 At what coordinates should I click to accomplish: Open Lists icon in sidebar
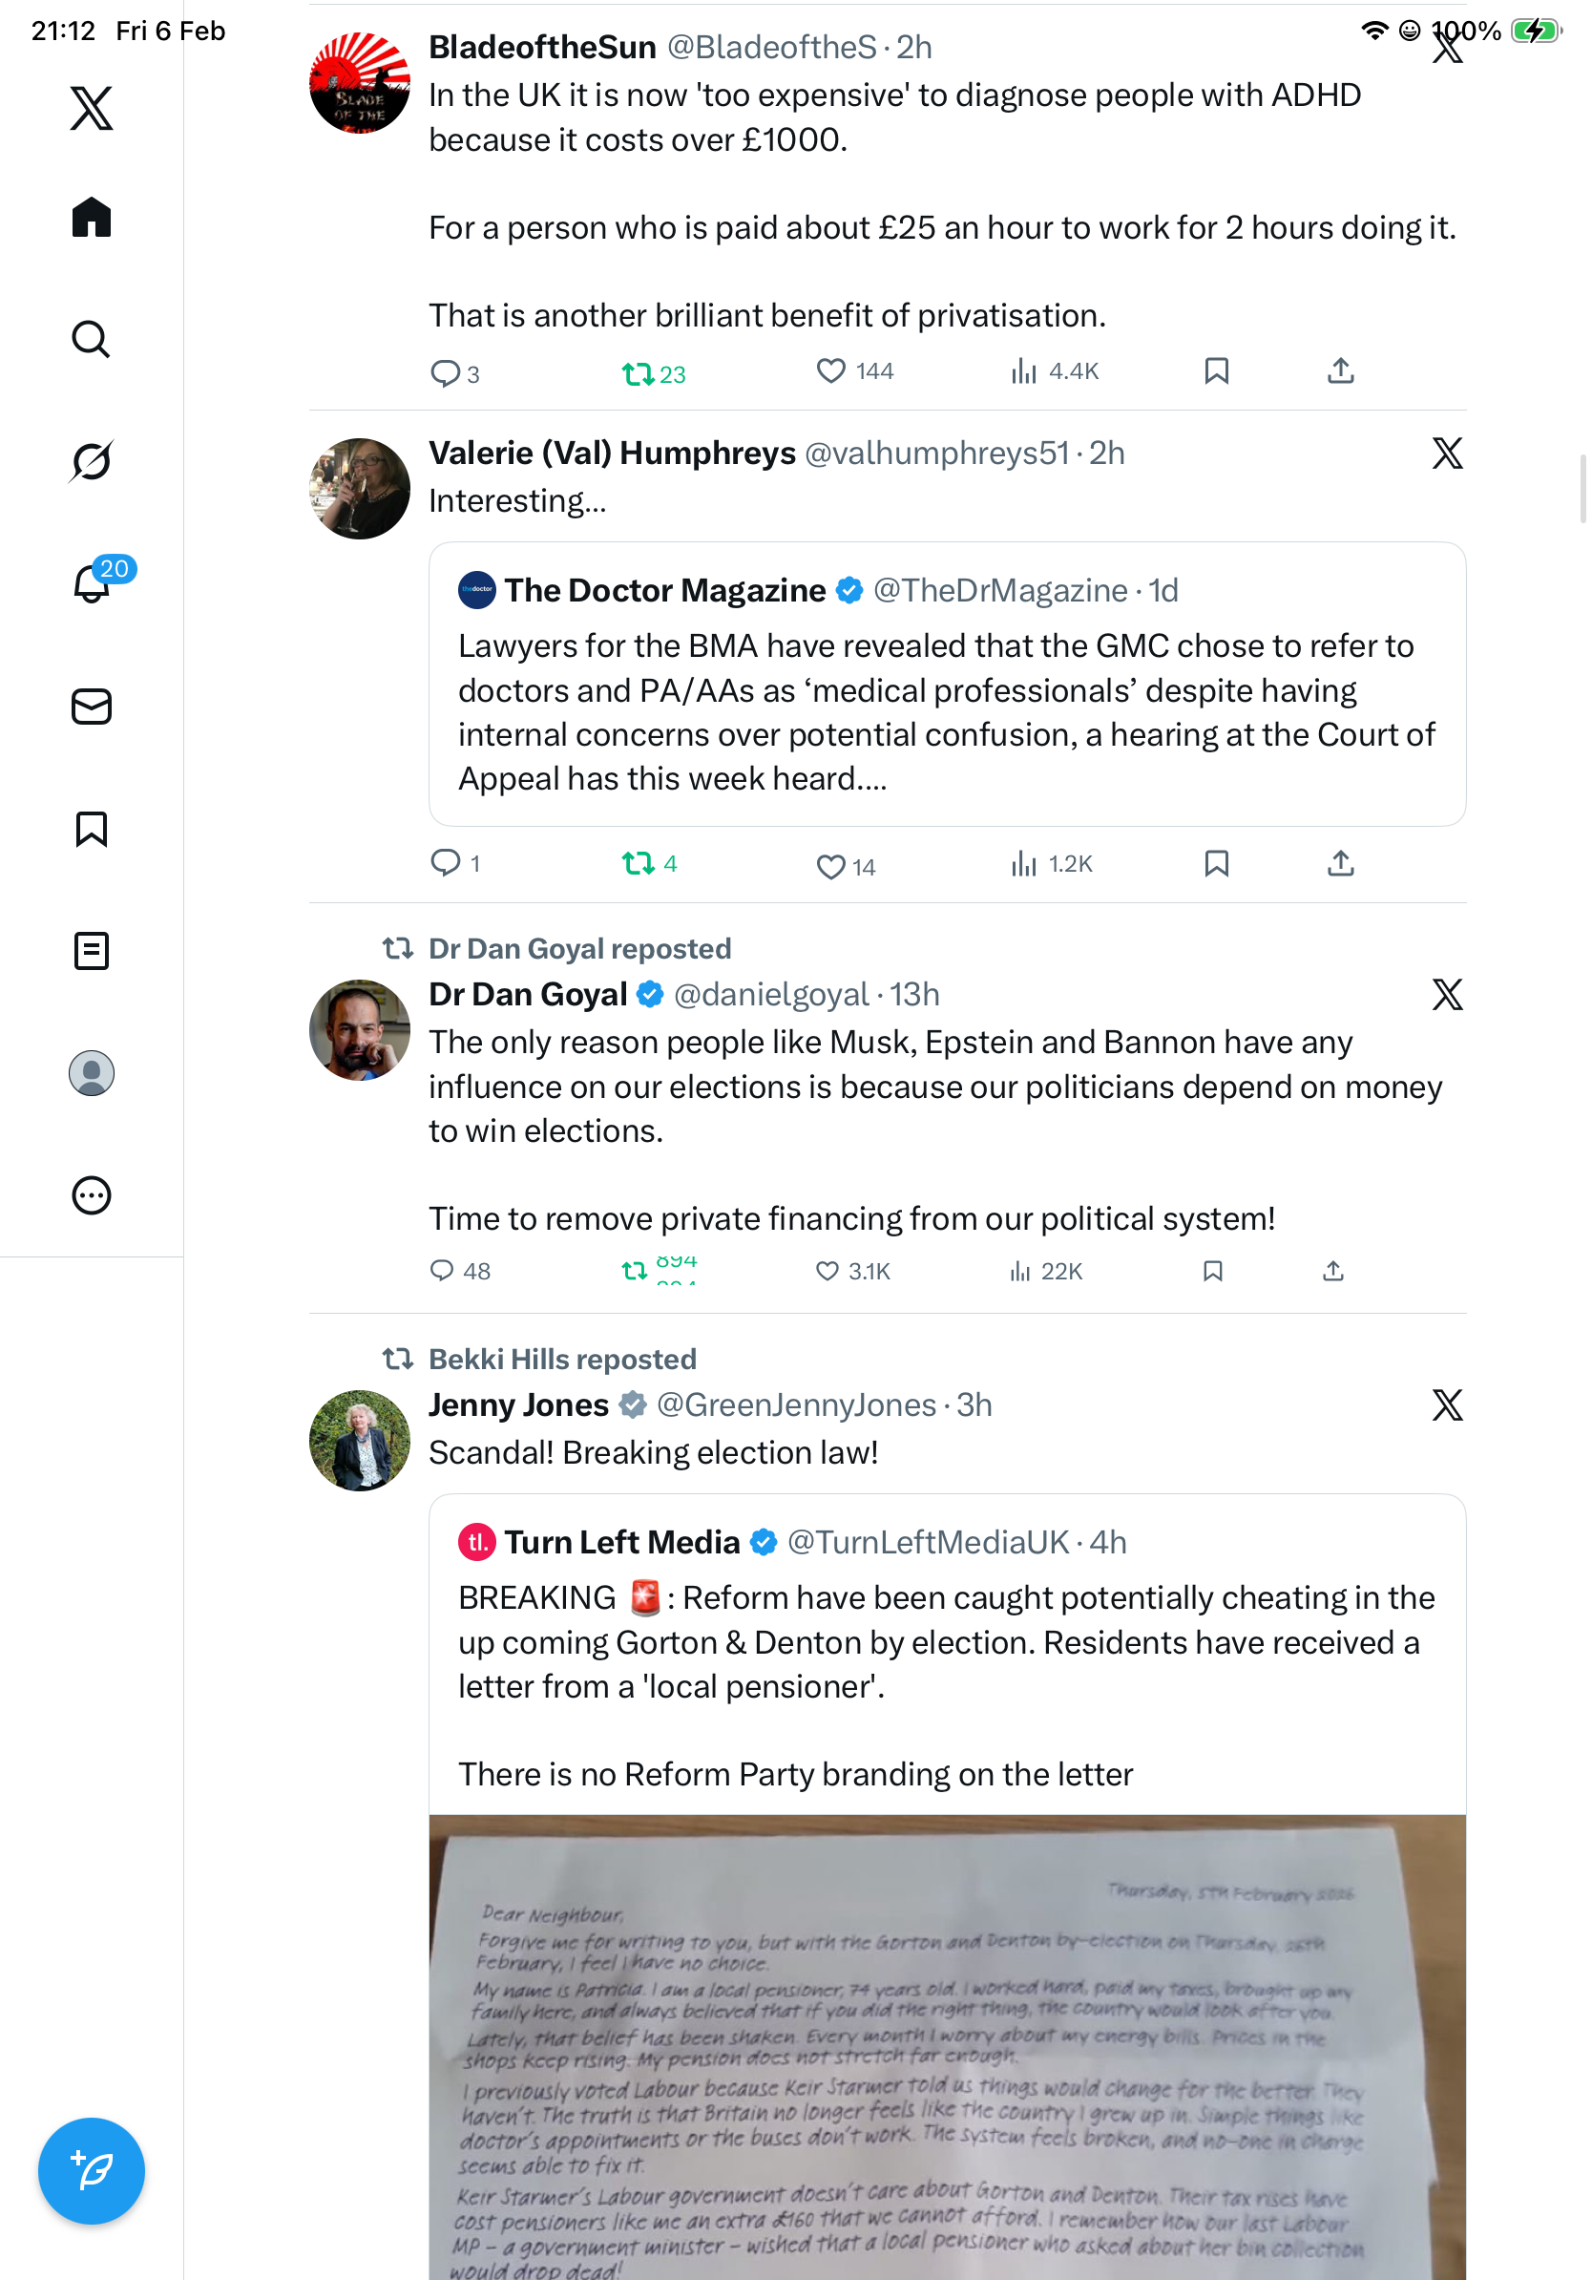[x=92, y=950]
